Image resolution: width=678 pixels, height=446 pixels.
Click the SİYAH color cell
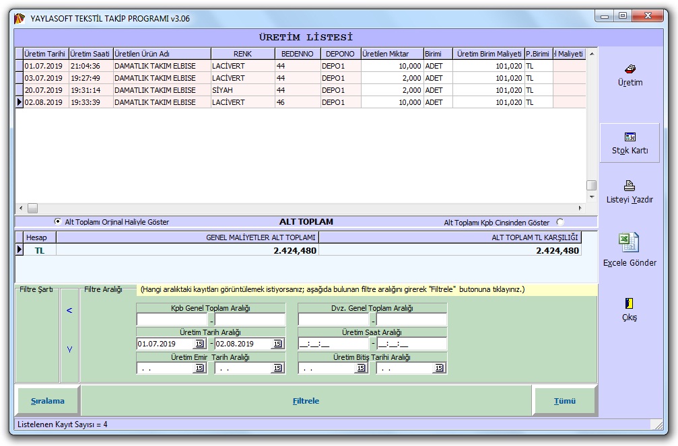242,90
